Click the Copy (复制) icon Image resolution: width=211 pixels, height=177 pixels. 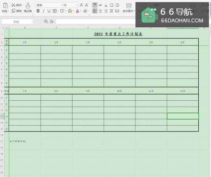[x=14, y=11]
